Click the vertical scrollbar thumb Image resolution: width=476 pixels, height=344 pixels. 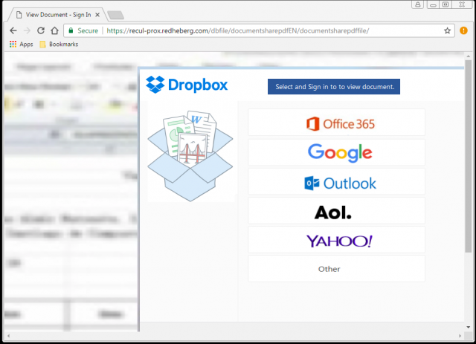click(468, 155)
